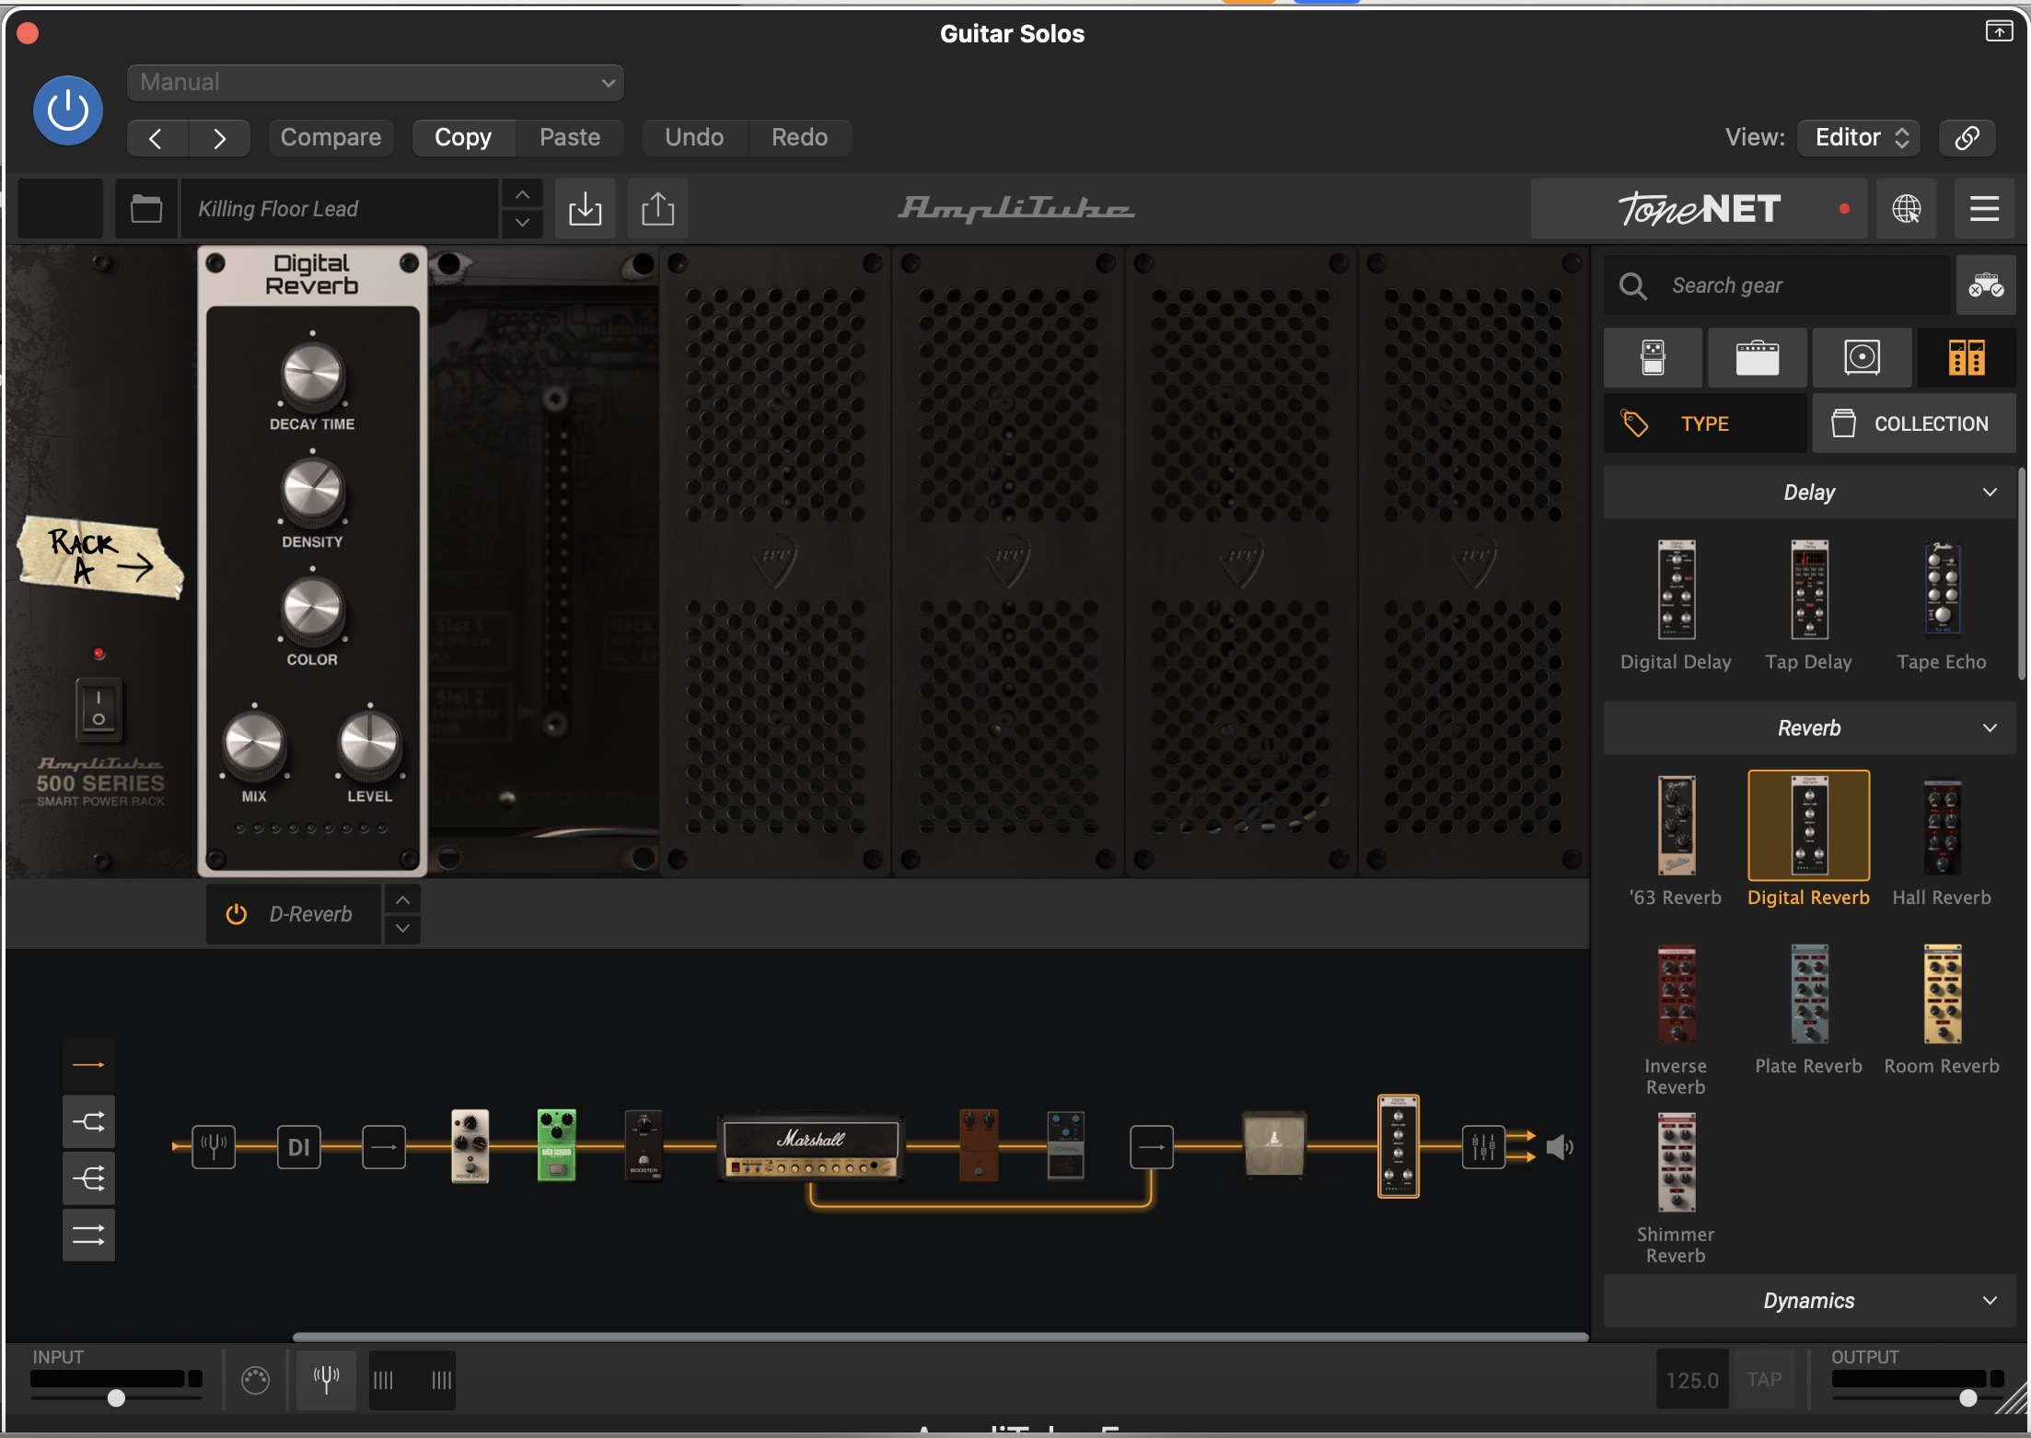Switch to the COLLECTION tab

(x=1914, y=423)
